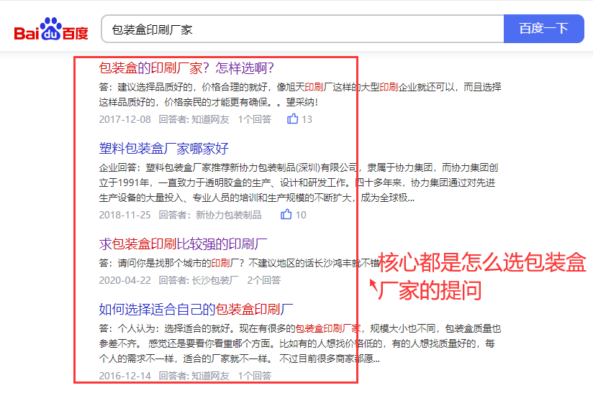Click the red annotation text 核心都是怎么选包装盒
The height and width of the screenshot is (398, 593).
click(x=482, y=264)
